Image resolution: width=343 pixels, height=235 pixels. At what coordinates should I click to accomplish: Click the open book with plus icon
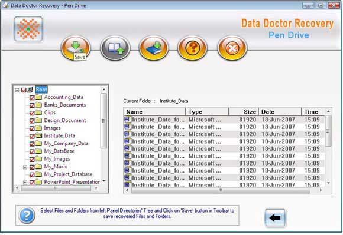pyautogui.click(x=115, y=48)
